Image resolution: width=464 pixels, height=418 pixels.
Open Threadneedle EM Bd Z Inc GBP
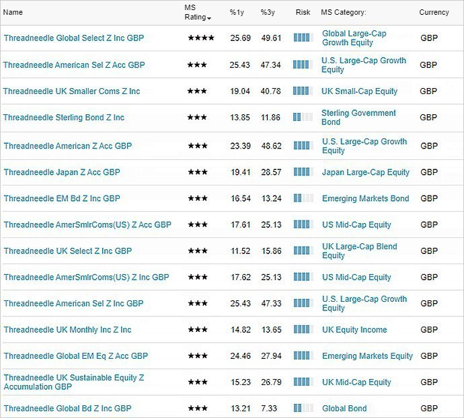pos(62,198)
